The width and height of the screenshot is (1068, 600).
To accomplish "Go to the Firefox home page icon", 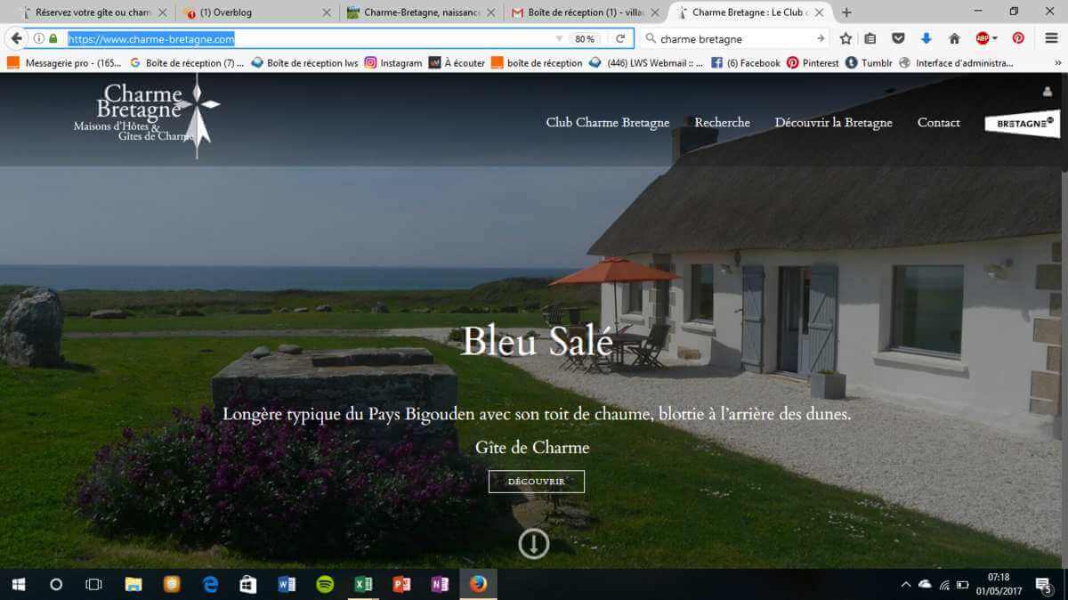I will click(x=954, y=39).
